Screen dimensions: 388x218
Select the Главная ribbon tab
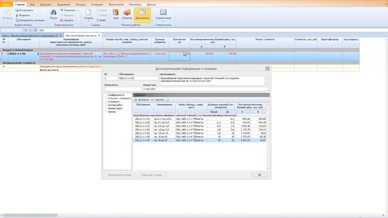coord(20,4)
